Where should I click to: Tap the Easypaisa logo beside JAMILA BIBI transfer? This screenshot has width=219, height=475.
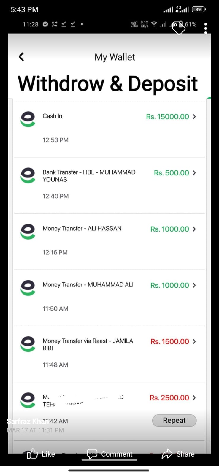tap(28, 344)
